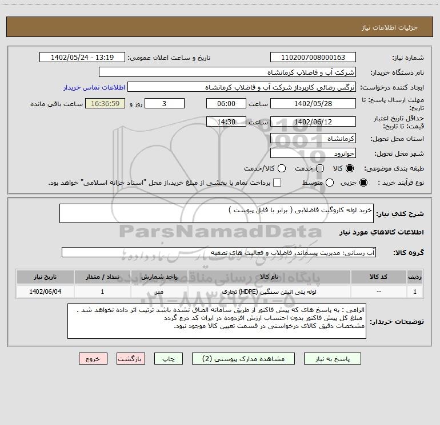The height and width of the screenshot is (425, 440).
Task: Click the کد کالا column header
Action: 378,277
